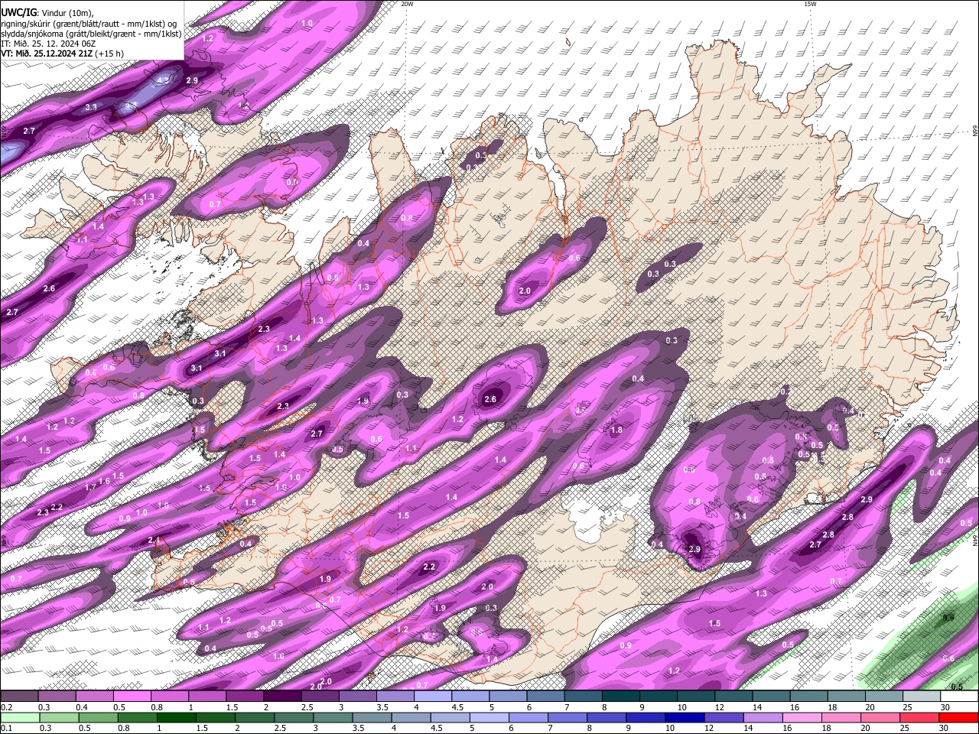Click lower legend swatch between 14 and 16

(764, 717)
